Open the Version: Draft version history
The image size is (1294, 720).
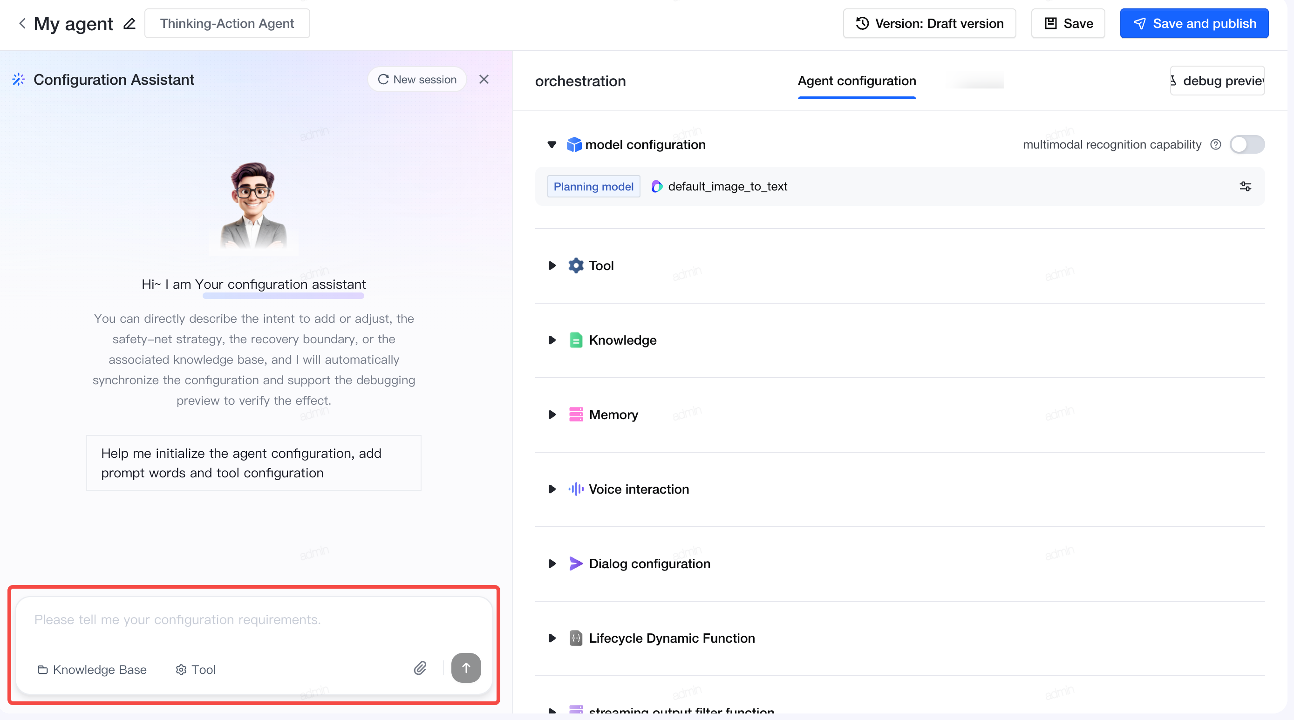929,23
